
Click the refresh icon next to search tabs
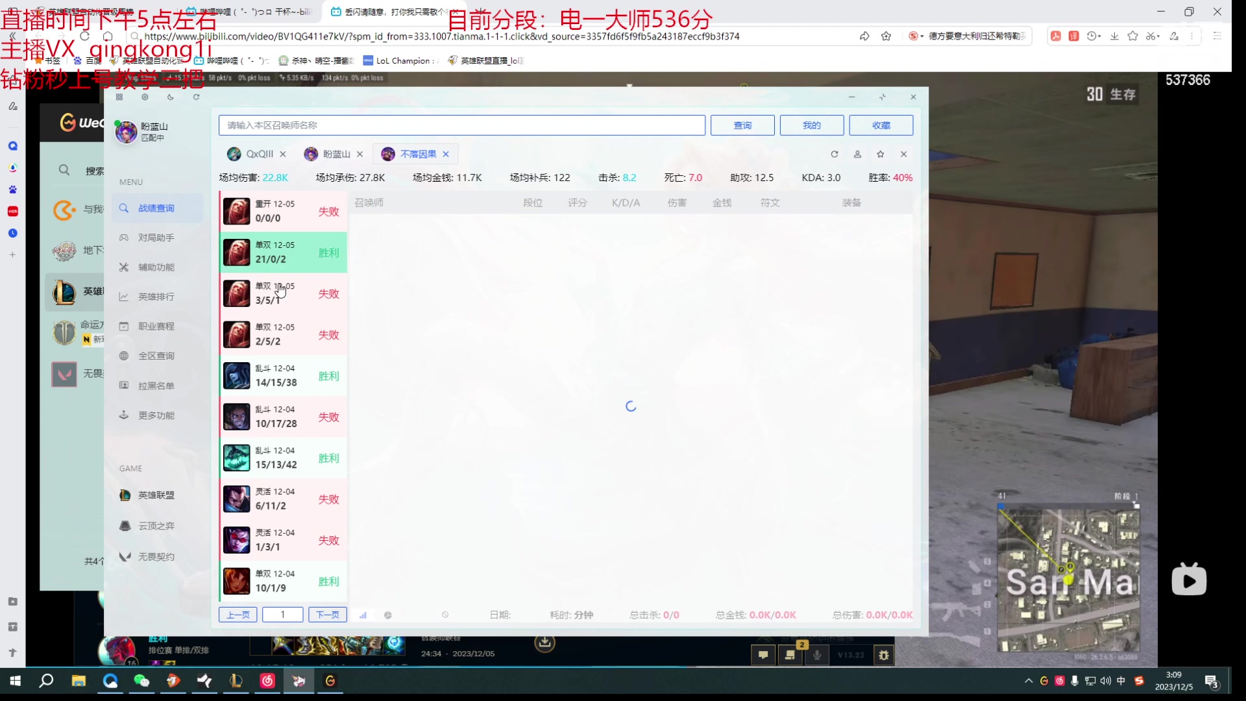[x=835, y=154]
